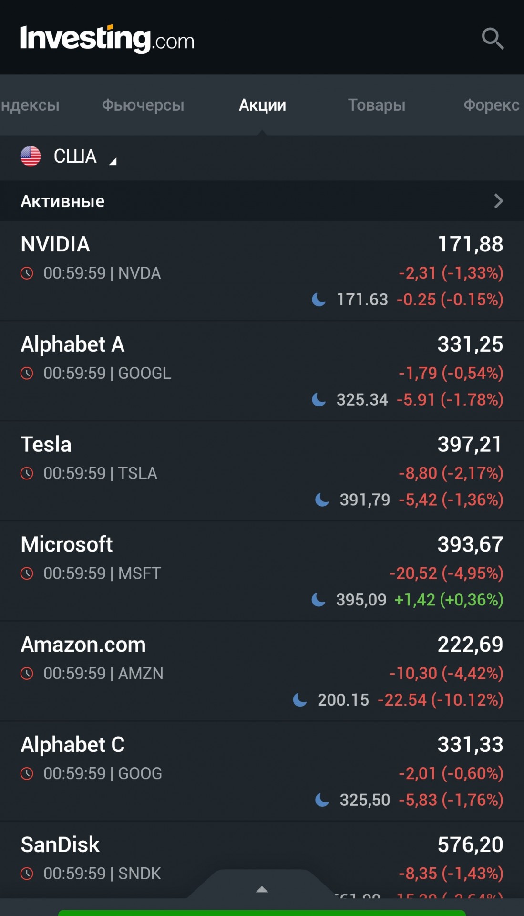Open the Alphabet C stock row
The image size is (524, 916).
point(262,771)
